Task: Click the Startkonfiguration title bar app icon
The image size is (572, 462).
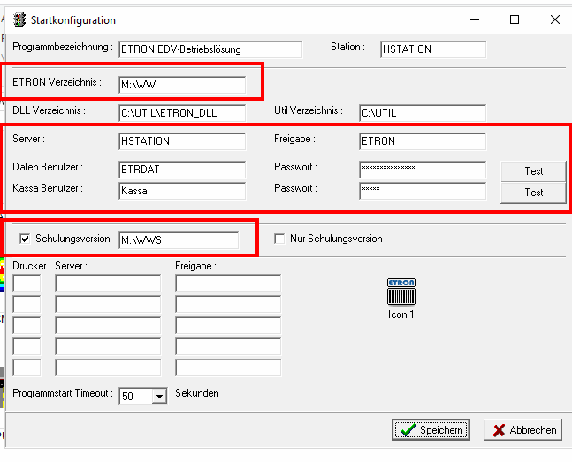Action: click(x=18, y=19)
